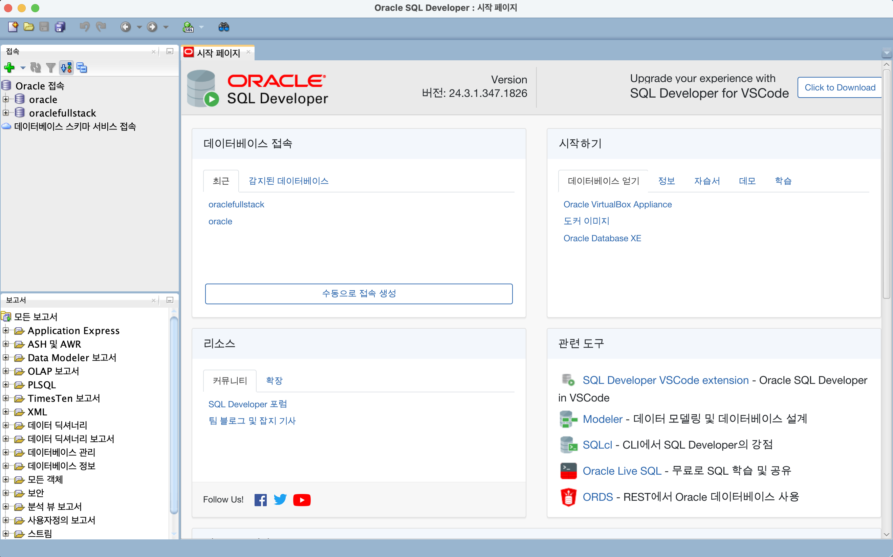This screenshot has height=557, width=893.
Task: Click the Refresh connections icon
Action: point(36,68)
